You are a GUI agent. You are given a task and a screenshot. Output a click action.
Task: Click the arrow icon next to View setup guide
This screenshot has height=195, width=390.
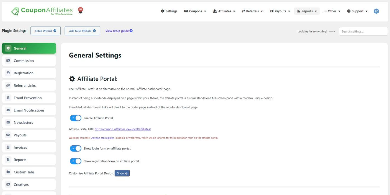coord(131,31)
